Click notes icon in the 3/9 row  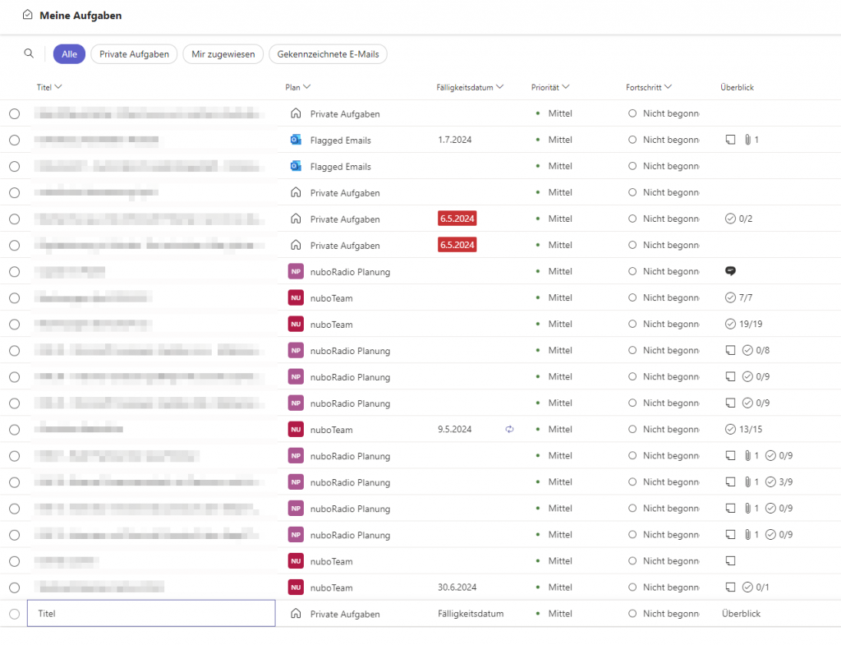click(730, 481)
